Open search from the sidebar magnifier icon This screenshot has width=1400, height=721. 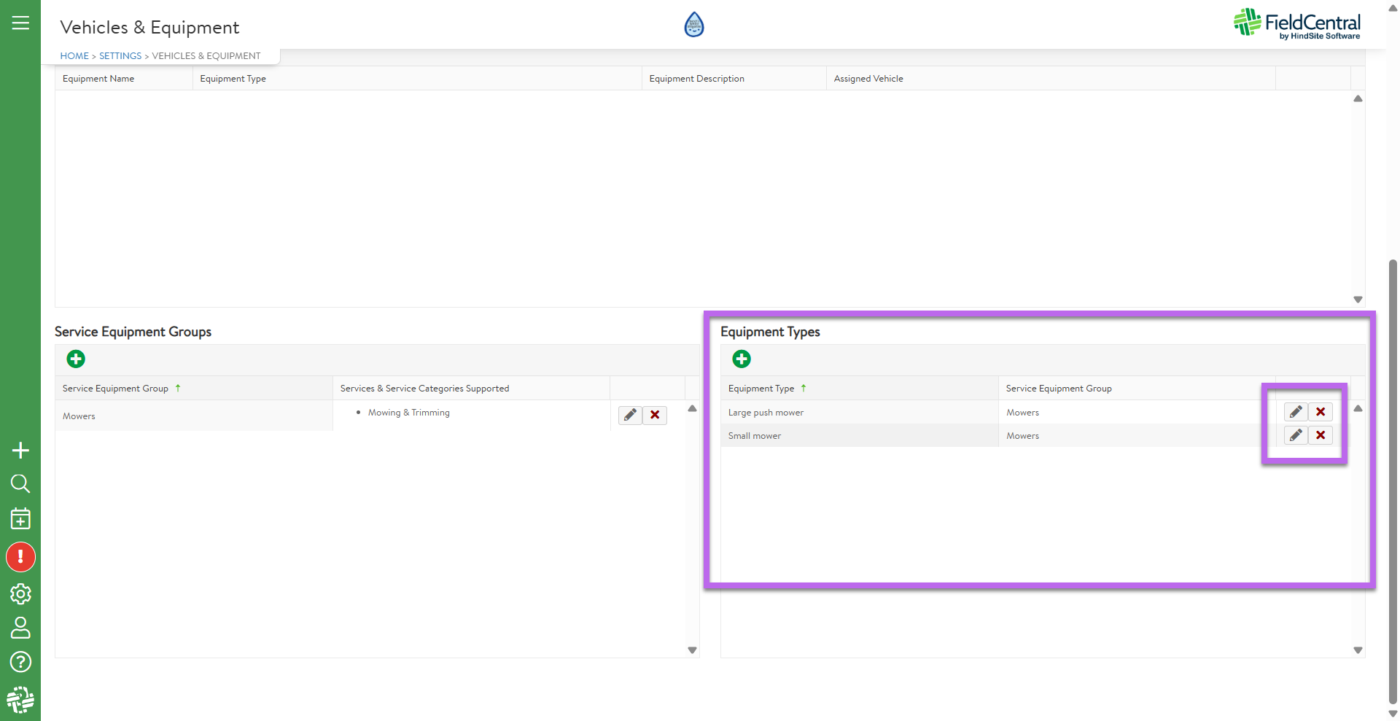20,484
